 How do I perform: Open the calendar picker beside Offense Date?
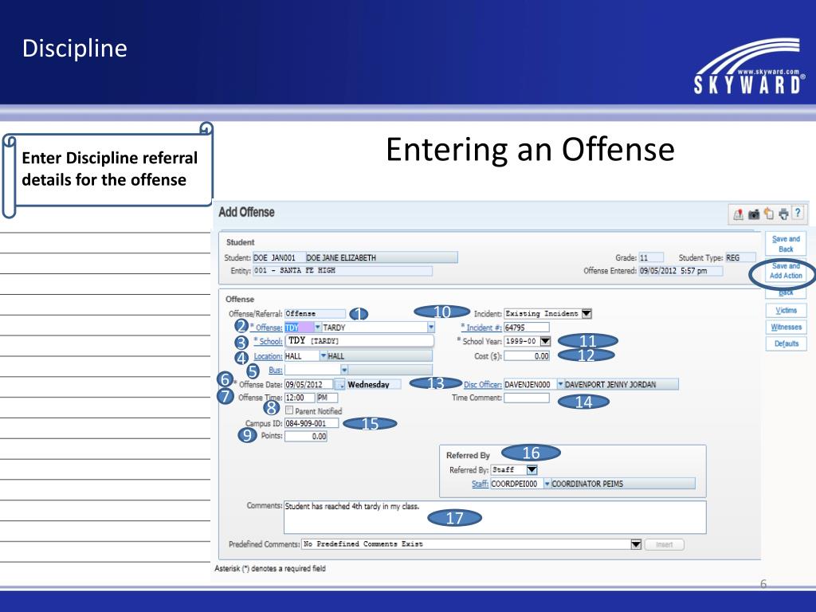tap(339, 385)
